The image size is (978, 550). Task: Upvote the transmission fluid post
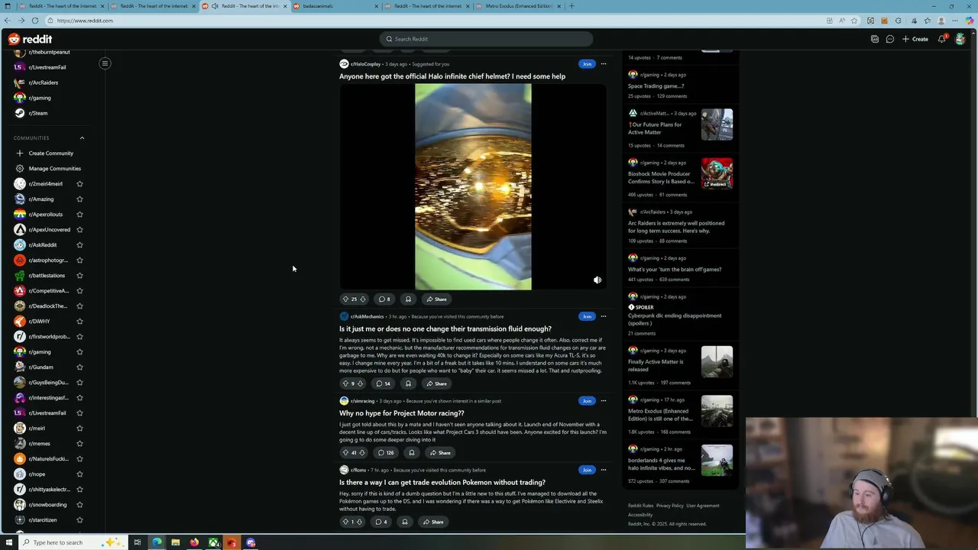(x=345, y=383)
